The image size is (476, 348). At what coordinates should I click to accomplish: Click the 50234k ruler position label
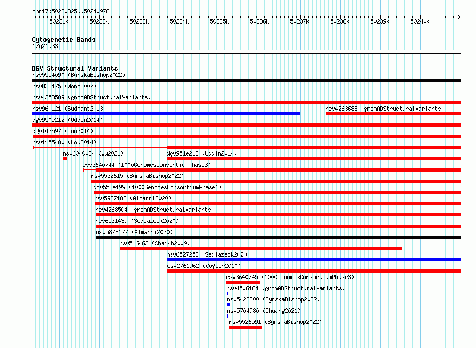179,21
